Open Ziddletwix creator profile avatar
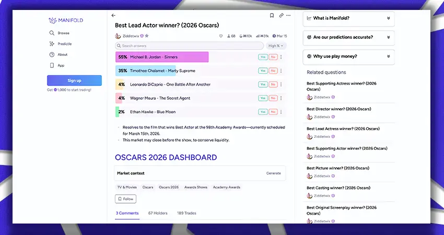Screen dimensions: 444x235 118,36
